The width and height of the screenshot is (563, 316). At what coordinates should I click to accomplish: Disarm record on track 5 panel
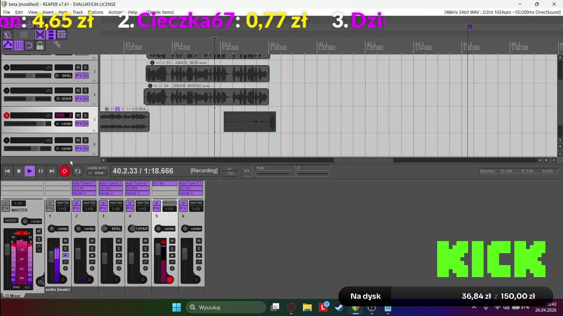7,115
